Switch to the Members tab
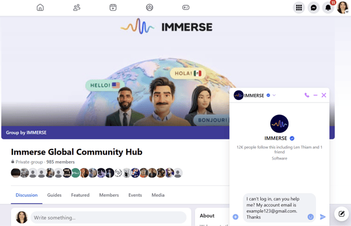This screenshot has width=351, height=226. pyautogui.click(x=109, y=195)
